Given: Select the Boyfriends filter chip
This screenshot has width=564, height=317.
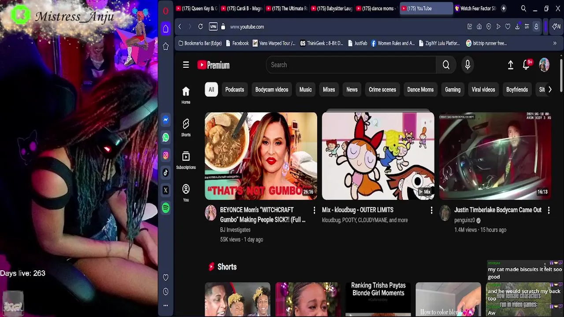Looking at the screenshot, I should pos(517,90).
